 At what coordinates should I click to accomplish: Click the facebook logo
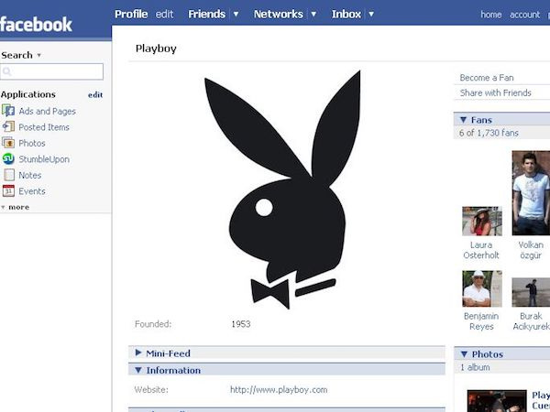36,25
